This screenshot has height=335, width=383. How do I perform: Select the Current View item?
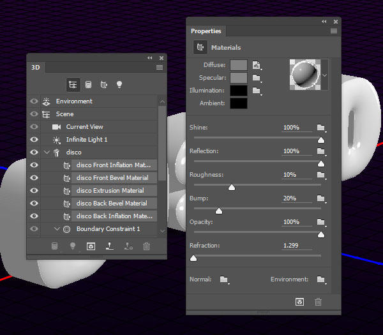point(84,127)
